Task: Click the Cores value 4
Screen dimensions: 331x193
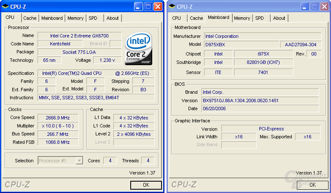Action: (110, 161)
